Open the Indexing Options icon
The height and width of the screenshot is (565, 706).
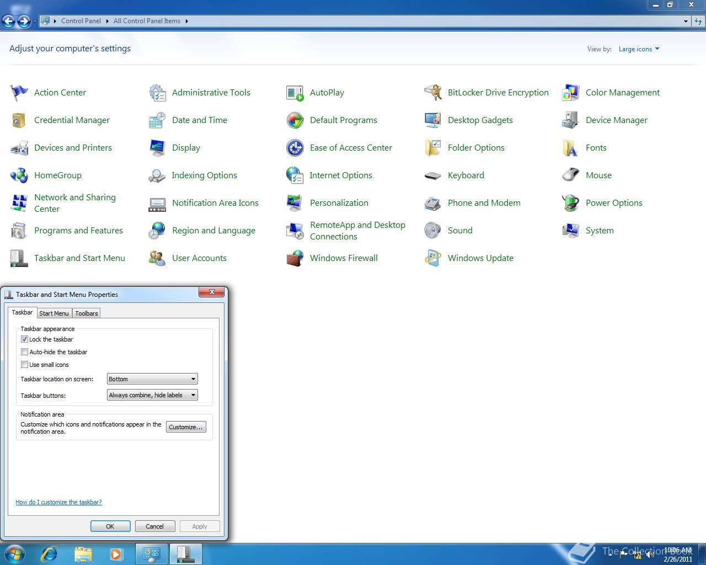[x=157, y=175]
